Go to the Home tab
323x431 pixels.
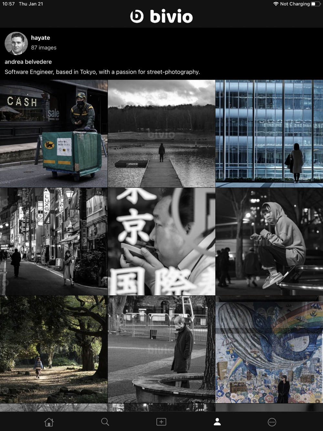49,422
